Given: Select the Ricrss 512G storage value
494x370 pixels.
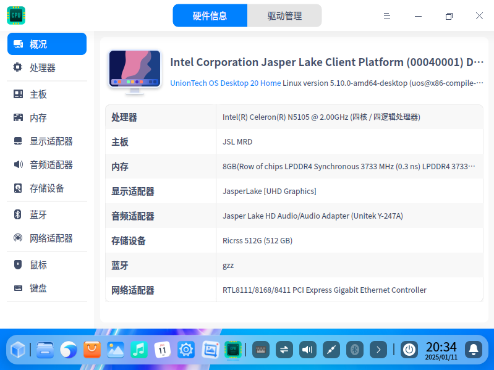Looking at the screenshot, I should click(x=257, y=241).
